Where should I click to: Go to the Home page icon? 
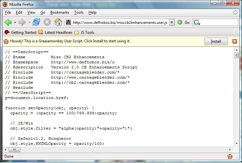tap(58, 22)
